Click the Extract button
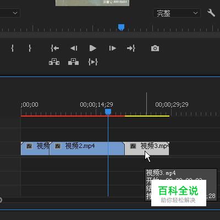Viewport: 220px width, 220px height. point(73,62)
